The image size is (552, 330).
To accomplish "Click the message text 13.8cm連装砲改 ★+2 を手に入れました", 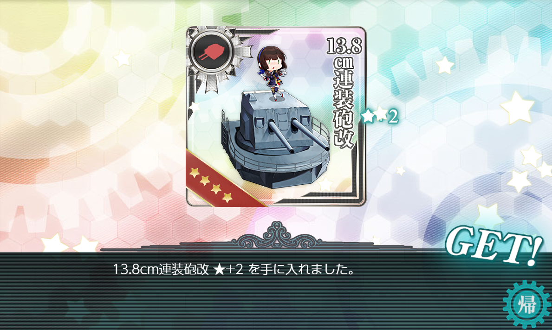I will [x=234, y=270].
